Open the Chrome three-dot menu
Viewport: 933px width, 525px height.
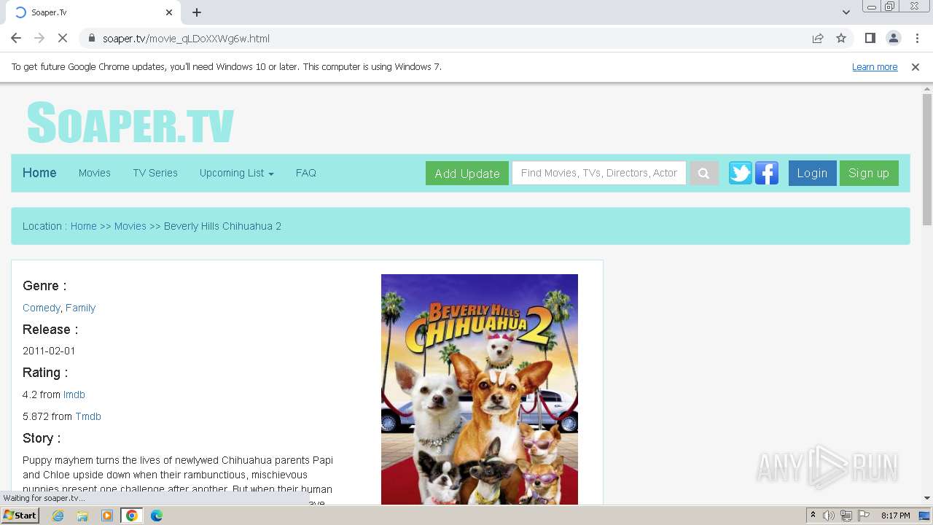916,38
